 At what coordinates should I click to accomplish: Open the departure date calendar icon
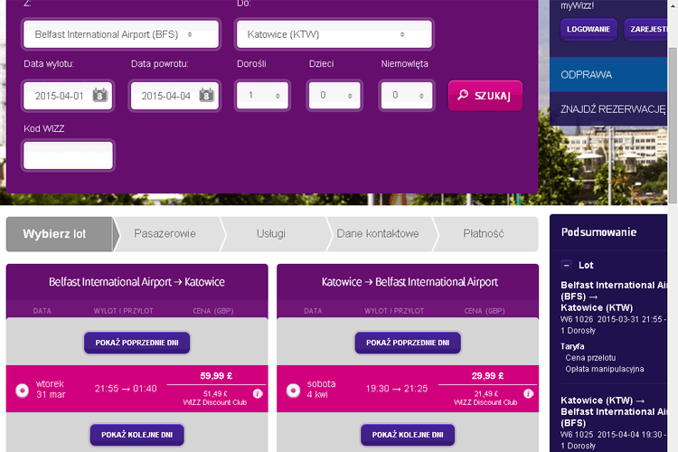[x=99, y=95]
